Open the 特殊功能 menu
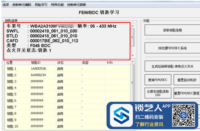The image size is (200, 131). click(x=57, y=5)
